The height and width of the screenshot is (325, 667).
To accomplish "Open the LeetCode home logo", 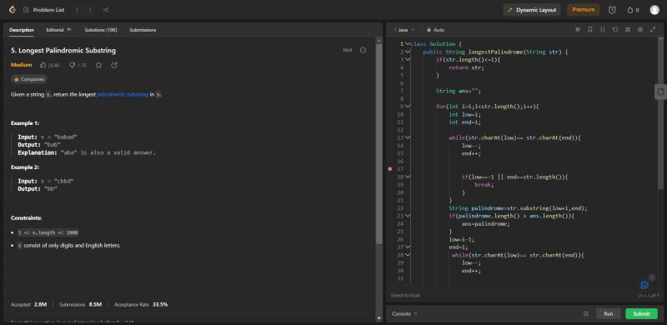I will pos(13,10).
